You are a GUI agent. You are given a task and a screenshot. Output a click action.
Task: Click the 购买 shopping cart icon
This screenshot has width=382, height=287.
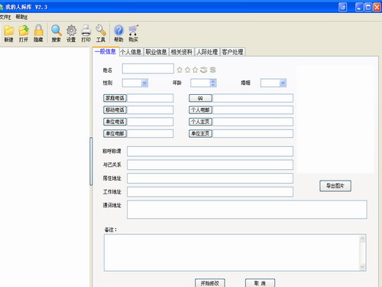point(134,31)
